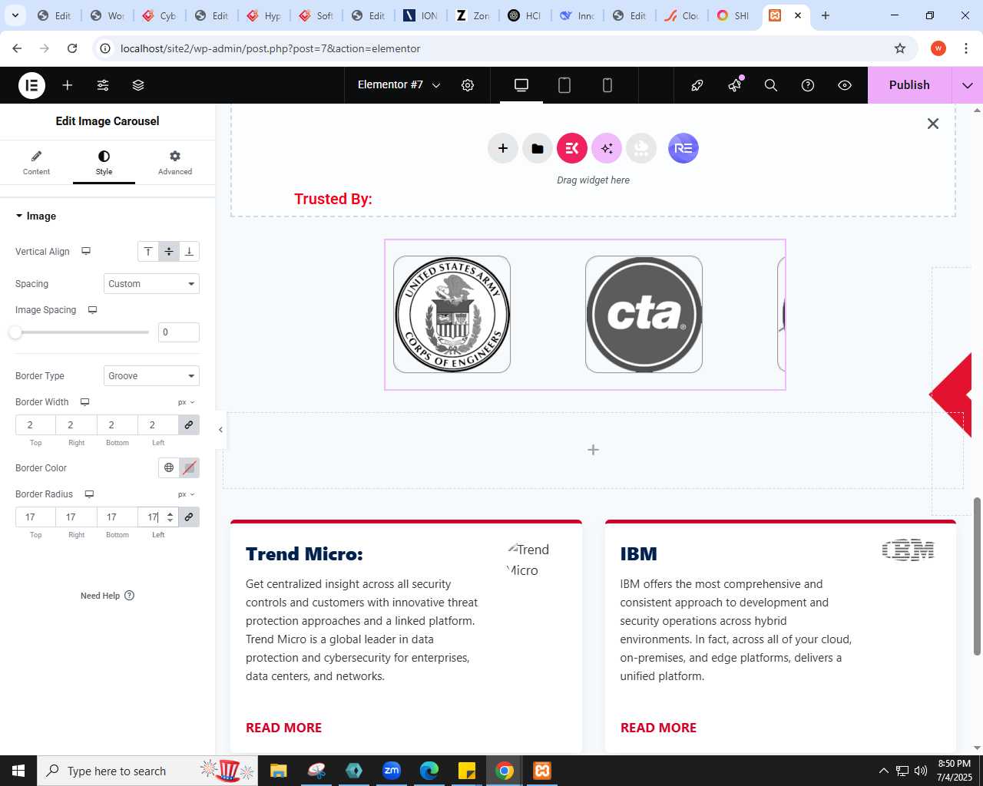Open the Border Type Groove dropdown
The width and height of the screenshot is (983, 786).
click(x=151, y=376)
